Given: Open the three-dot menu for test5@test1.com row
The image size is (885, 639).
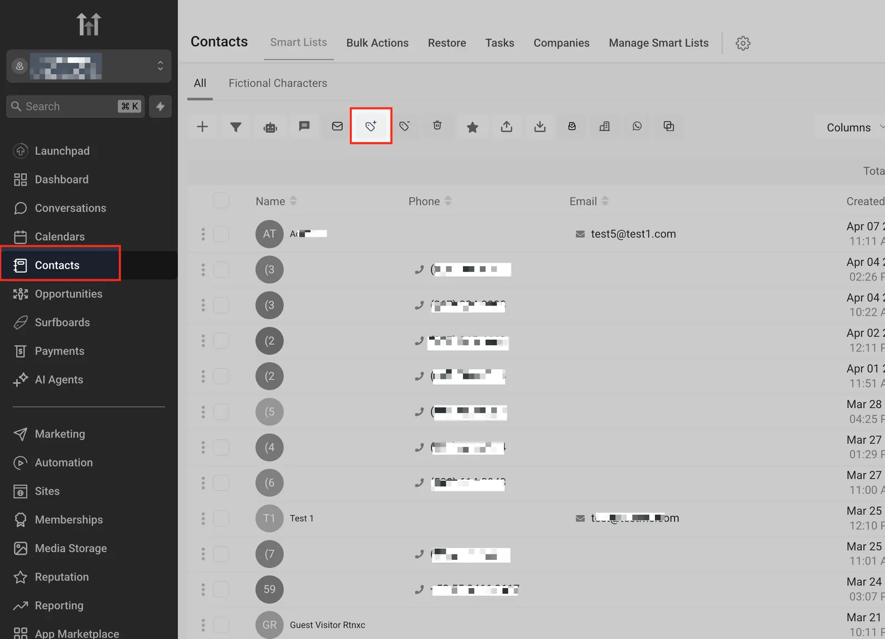Looking at the screenshot, I should point(203,234).
